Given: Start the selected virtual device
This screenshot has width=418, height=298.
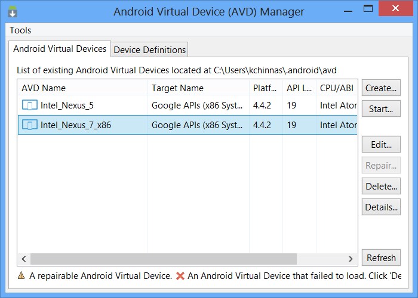Looking at the screenshot, I should 380,109.
